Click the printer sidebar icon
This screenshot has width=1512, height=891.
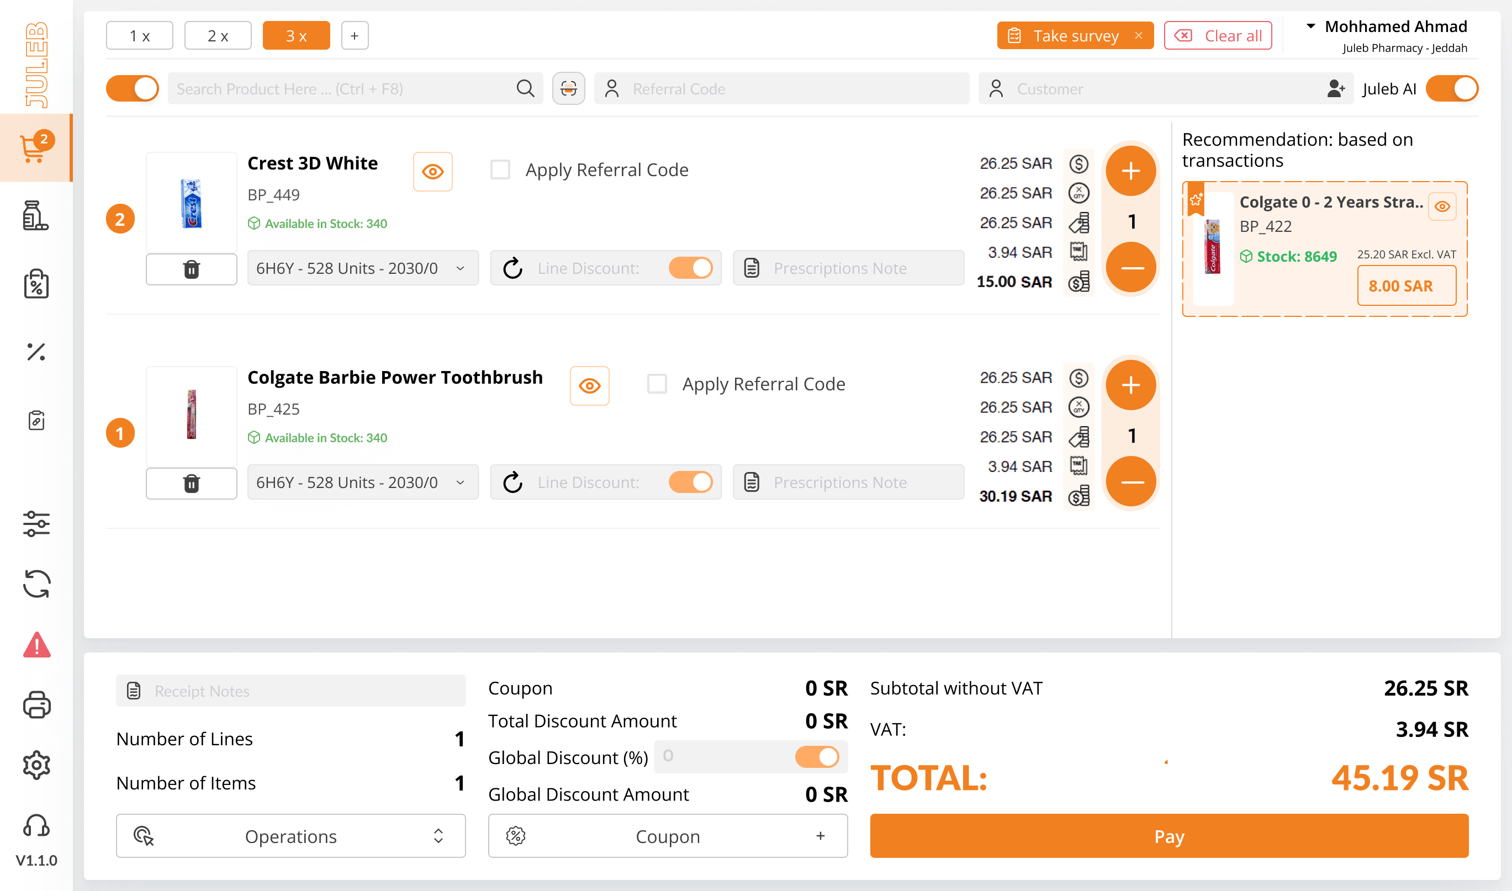click(x=36, y=705)
